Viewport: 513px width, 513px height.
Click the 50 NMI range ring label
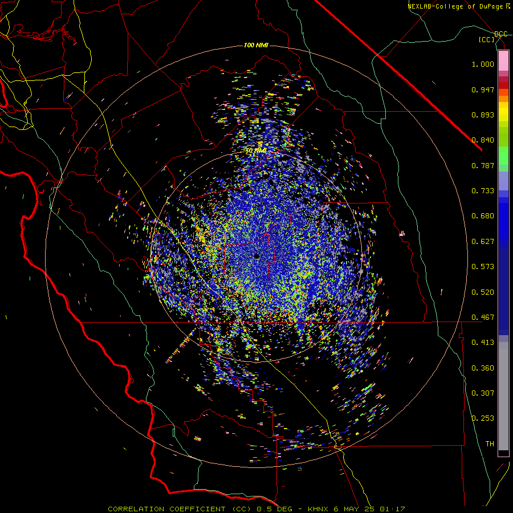pyautogui.click(x=256, y=151)
